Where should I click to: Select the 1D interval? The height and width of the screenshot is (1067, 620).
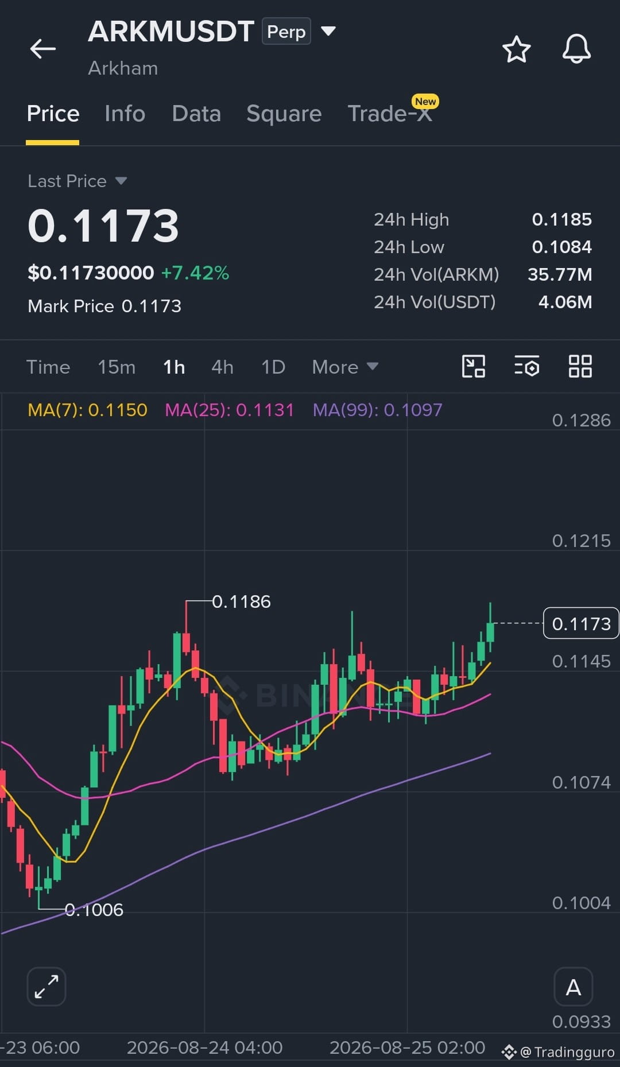pyautogui.click(x=273, y=367)
